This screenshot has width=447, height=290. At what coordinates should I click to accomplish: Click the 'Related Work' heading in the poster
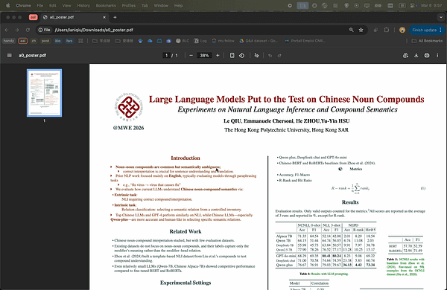click(x=186, y=231)
